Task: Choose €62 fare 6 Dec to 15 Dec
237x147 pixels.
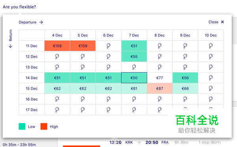Action: 108,89
